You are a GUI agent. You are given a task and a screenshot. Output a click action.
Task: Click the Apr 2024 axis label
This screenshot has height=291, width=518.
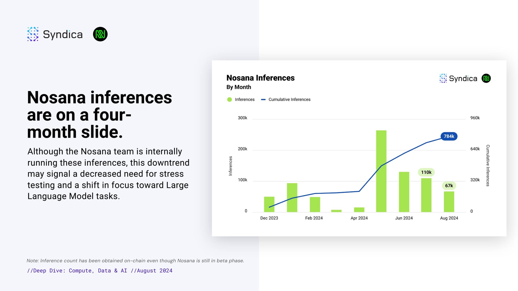coord(359,218)
